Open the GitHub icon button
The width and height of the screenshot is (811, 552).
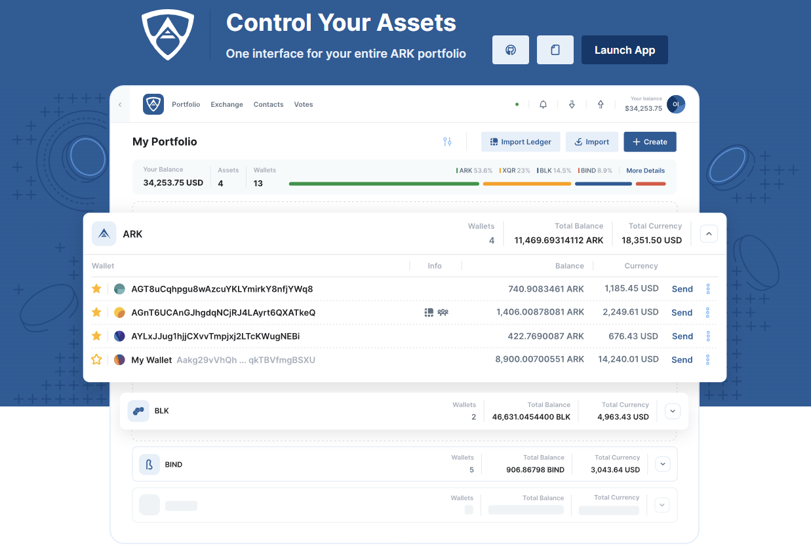(511, 50)
